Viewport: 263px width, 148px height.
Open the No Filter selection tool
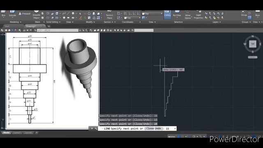[177, 14]
